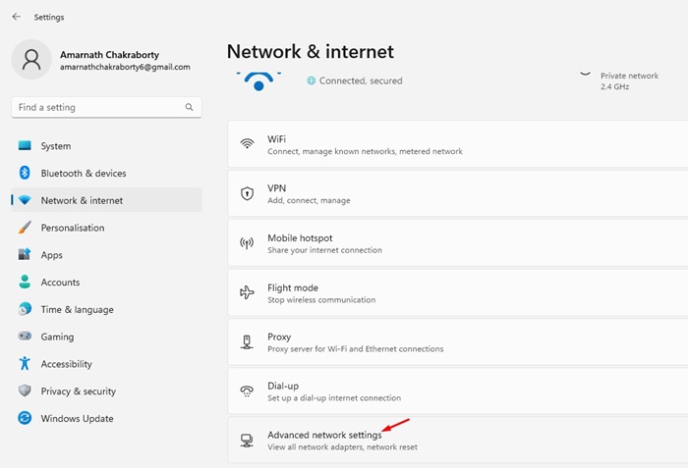688x468 pixels.
Task: Click the Network & internet wifi sidebar icon
Action: click(x=25, y=200)
